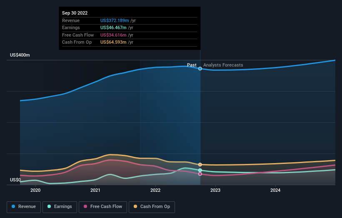The width and height of the screenshot is (342, 218).
Task: Click the 2023 x-axis label
Action: 215,190
